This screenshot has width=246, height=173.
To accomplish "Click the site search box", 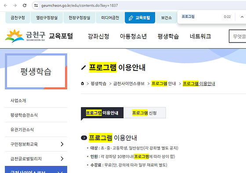I will [238, 36].
